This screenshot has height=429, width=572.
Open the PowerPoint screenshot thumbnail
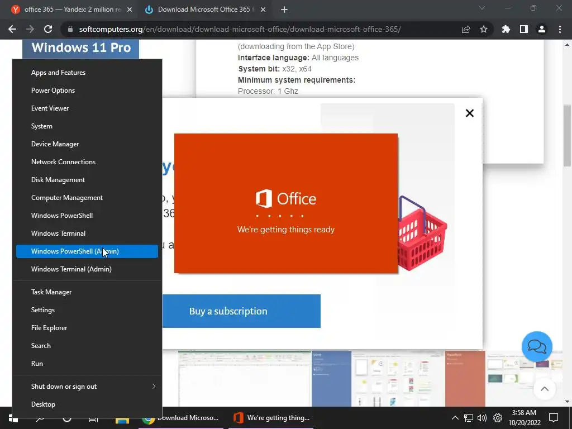[503, 379]
